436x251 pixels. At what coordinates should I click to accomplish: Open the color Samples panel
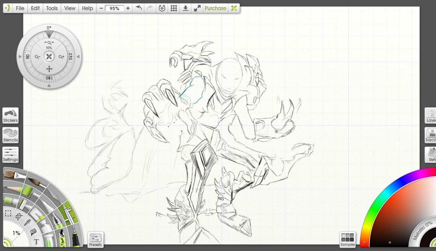[348, 240]
